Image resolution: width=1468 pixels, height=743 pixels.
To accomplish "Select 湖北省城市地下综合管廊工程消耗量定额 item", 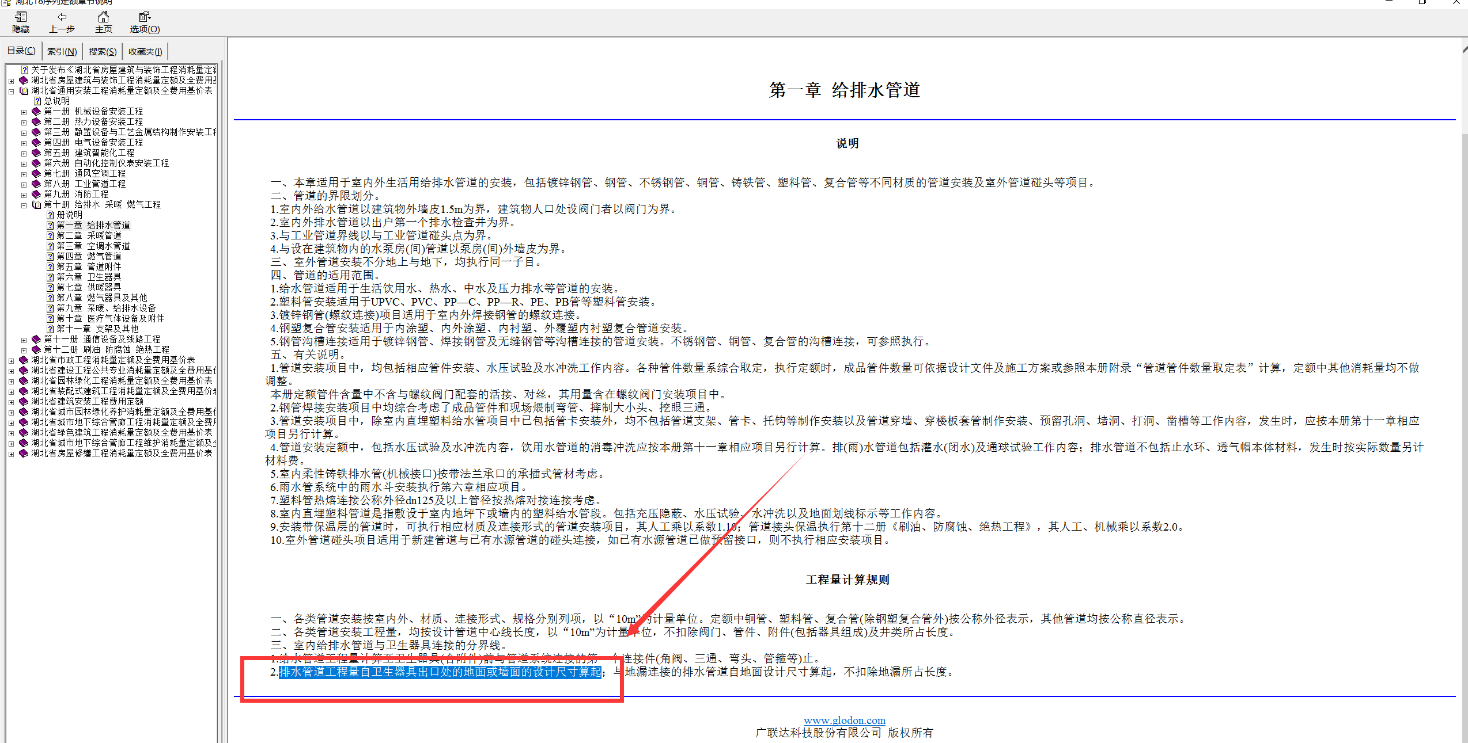I will tap(124, 422).
